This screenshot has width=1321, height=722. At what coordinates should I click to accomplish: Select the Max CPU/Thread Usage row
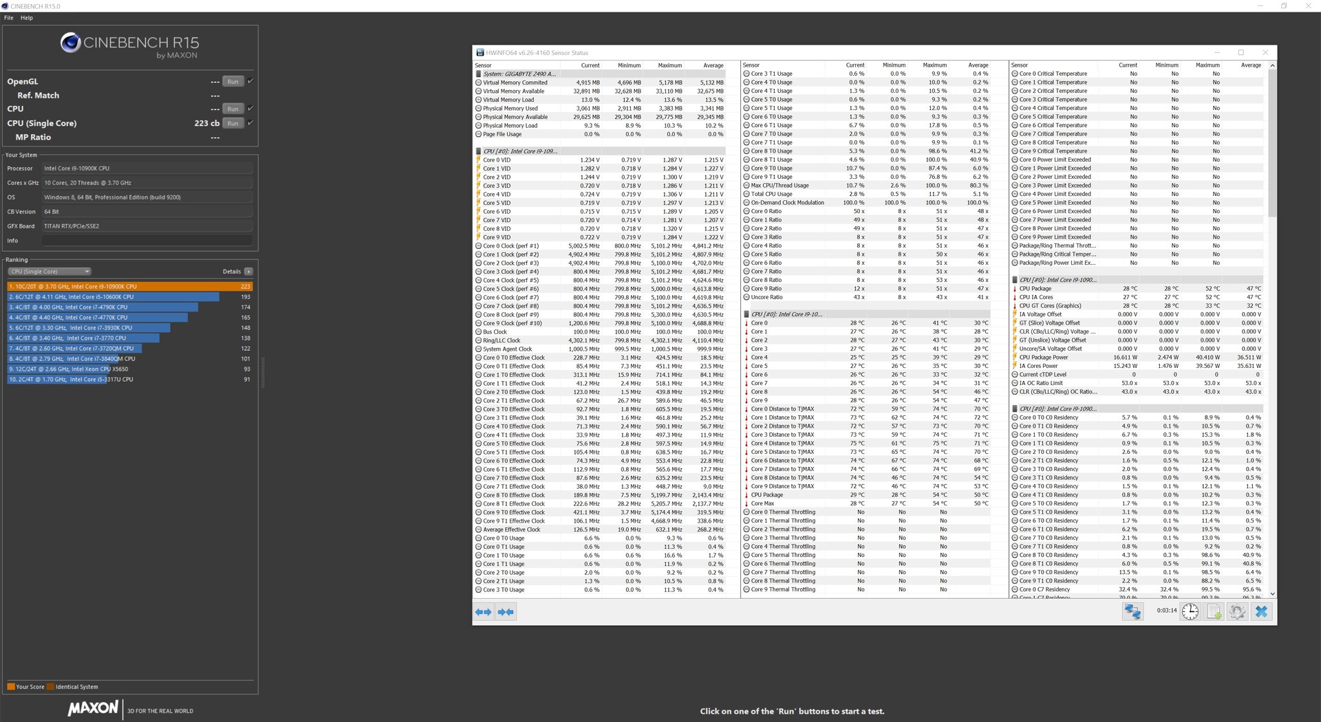click(868, 186)
